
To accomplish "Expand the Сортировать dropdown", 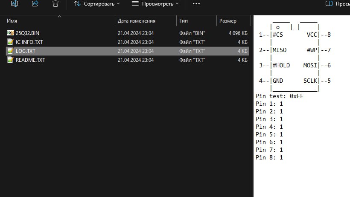I will tap(97, 4).
